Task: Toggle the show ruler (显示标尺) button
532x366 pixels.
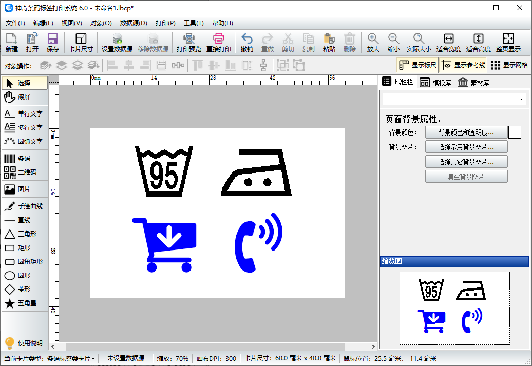Action: coord(417,65)
